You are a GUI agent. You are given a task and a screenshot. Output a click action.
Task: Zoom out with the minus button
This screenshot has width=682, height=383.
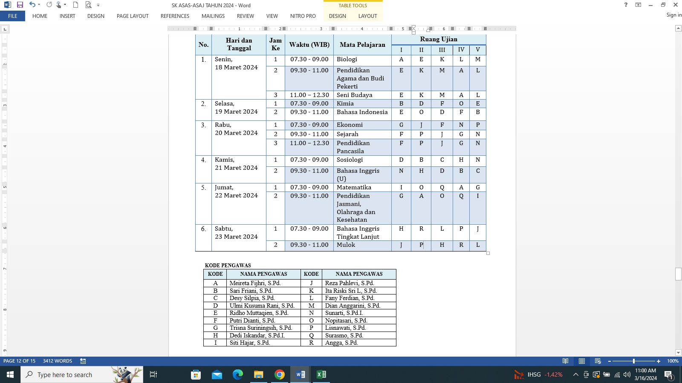pyautogui.click(x=609, y=361)
